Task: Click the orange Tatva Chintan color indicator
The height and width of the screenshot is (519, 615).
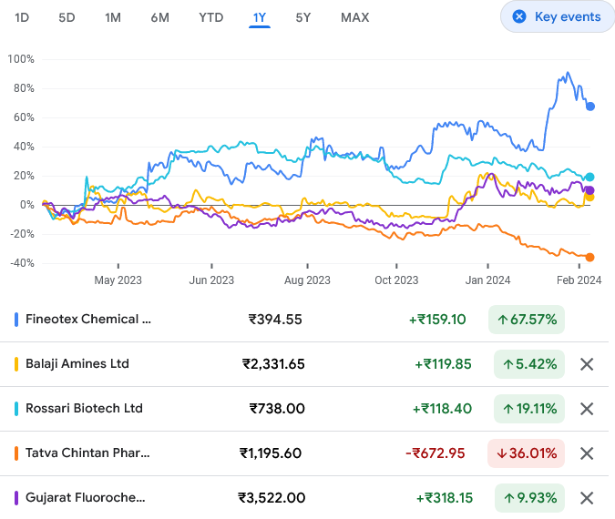Action: coord(16,453)
